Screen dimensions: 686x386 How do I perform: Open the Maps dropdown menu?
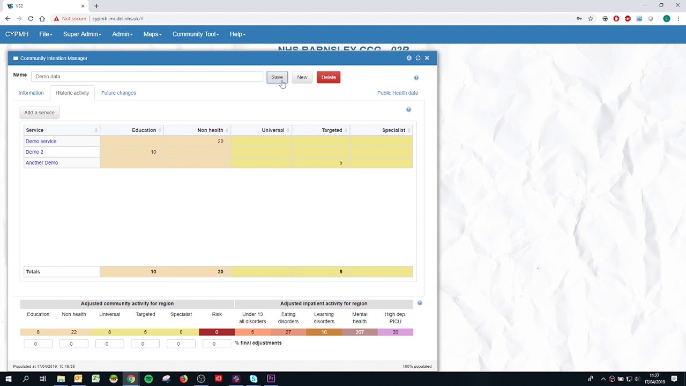[152, 34]
